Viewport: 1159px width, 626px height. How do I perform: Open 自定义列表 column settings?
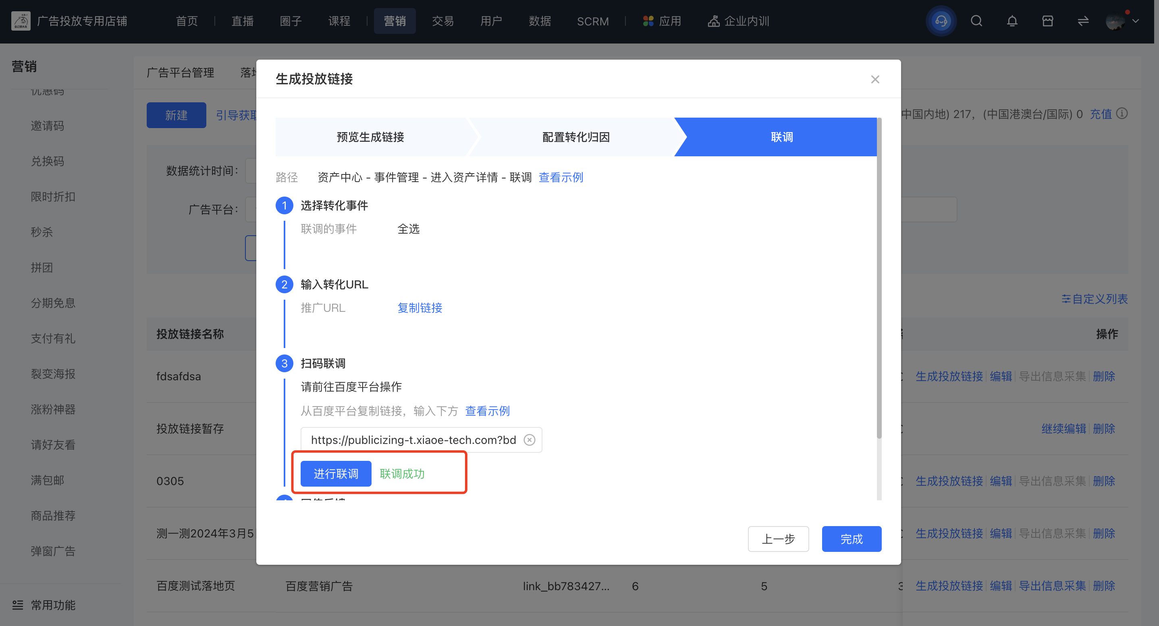point(1094,299)
